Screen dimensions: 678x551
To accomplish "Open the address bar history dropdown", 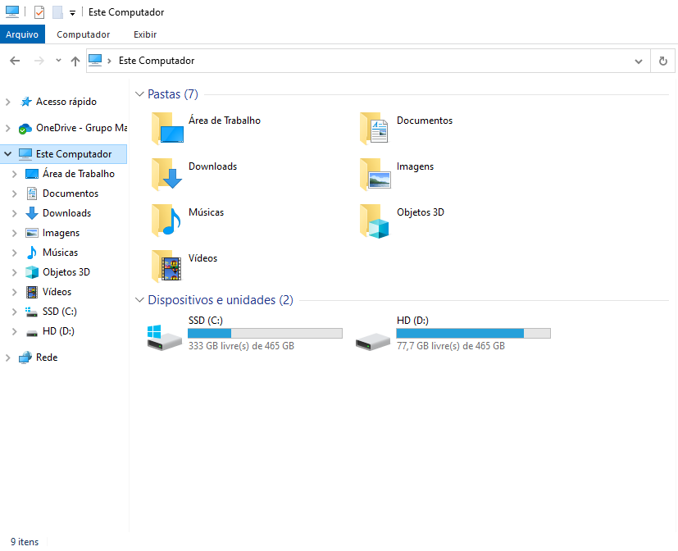I will [638, 61].
